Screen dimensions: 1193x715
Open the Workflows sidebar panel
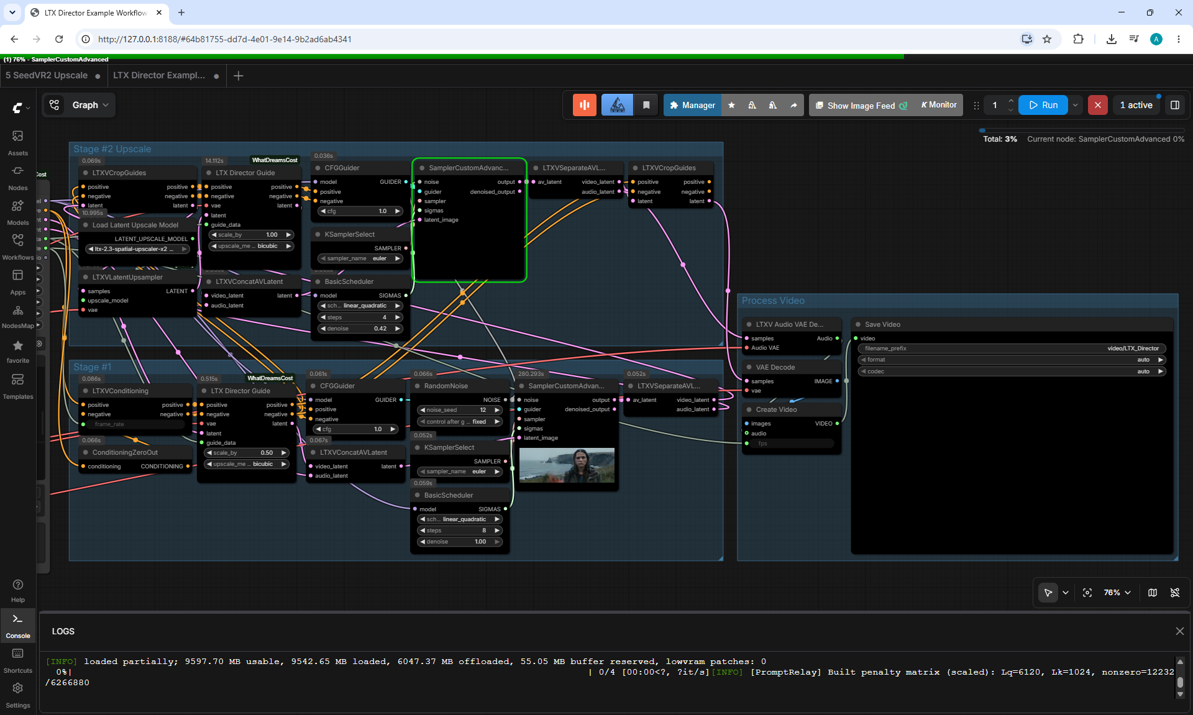click(17, 247)
